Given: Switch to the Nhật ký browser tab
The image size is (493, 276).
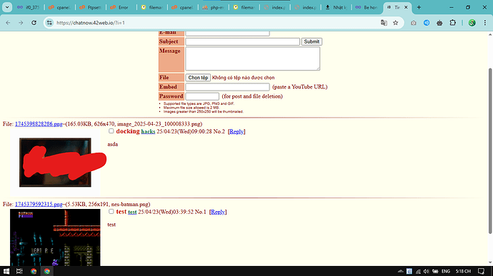Looking at the screenshot, I should click(336, 7).
